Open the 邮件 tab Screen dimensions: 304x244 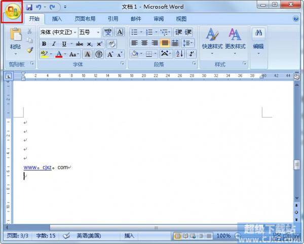(x=136, y=19)
